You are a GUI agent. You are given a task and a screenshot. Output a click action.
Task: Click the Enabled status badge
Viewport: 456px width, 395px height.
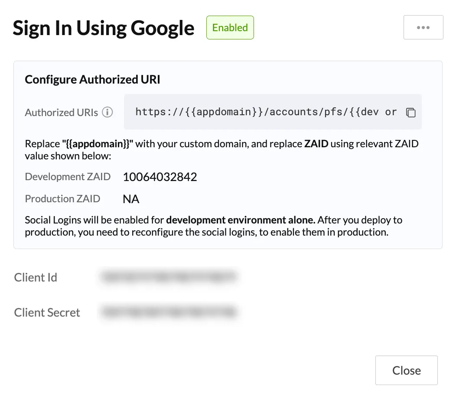[230, 28]
